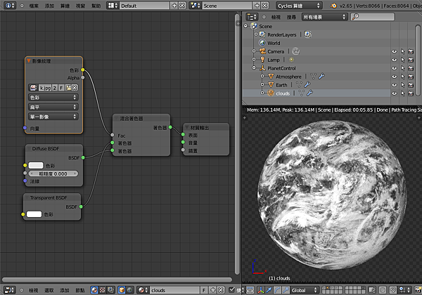Delete the Default screen layout

pos(182,6)
